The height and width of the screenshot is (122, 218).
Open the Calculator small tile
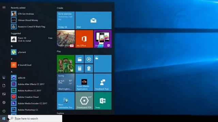coord(79,68)
